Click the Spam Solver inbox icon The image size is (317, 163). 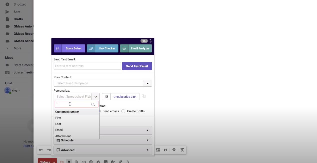pos(58,48)
